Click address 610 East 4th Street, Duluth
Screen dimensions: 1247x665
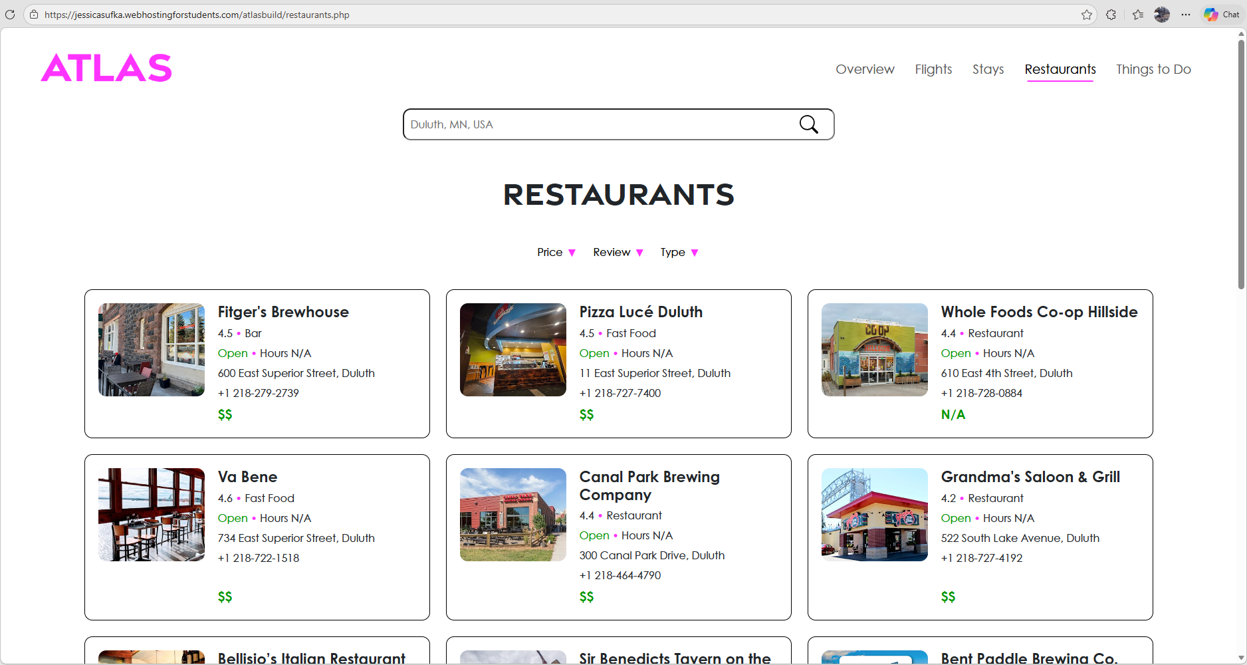pos(1006,373)
